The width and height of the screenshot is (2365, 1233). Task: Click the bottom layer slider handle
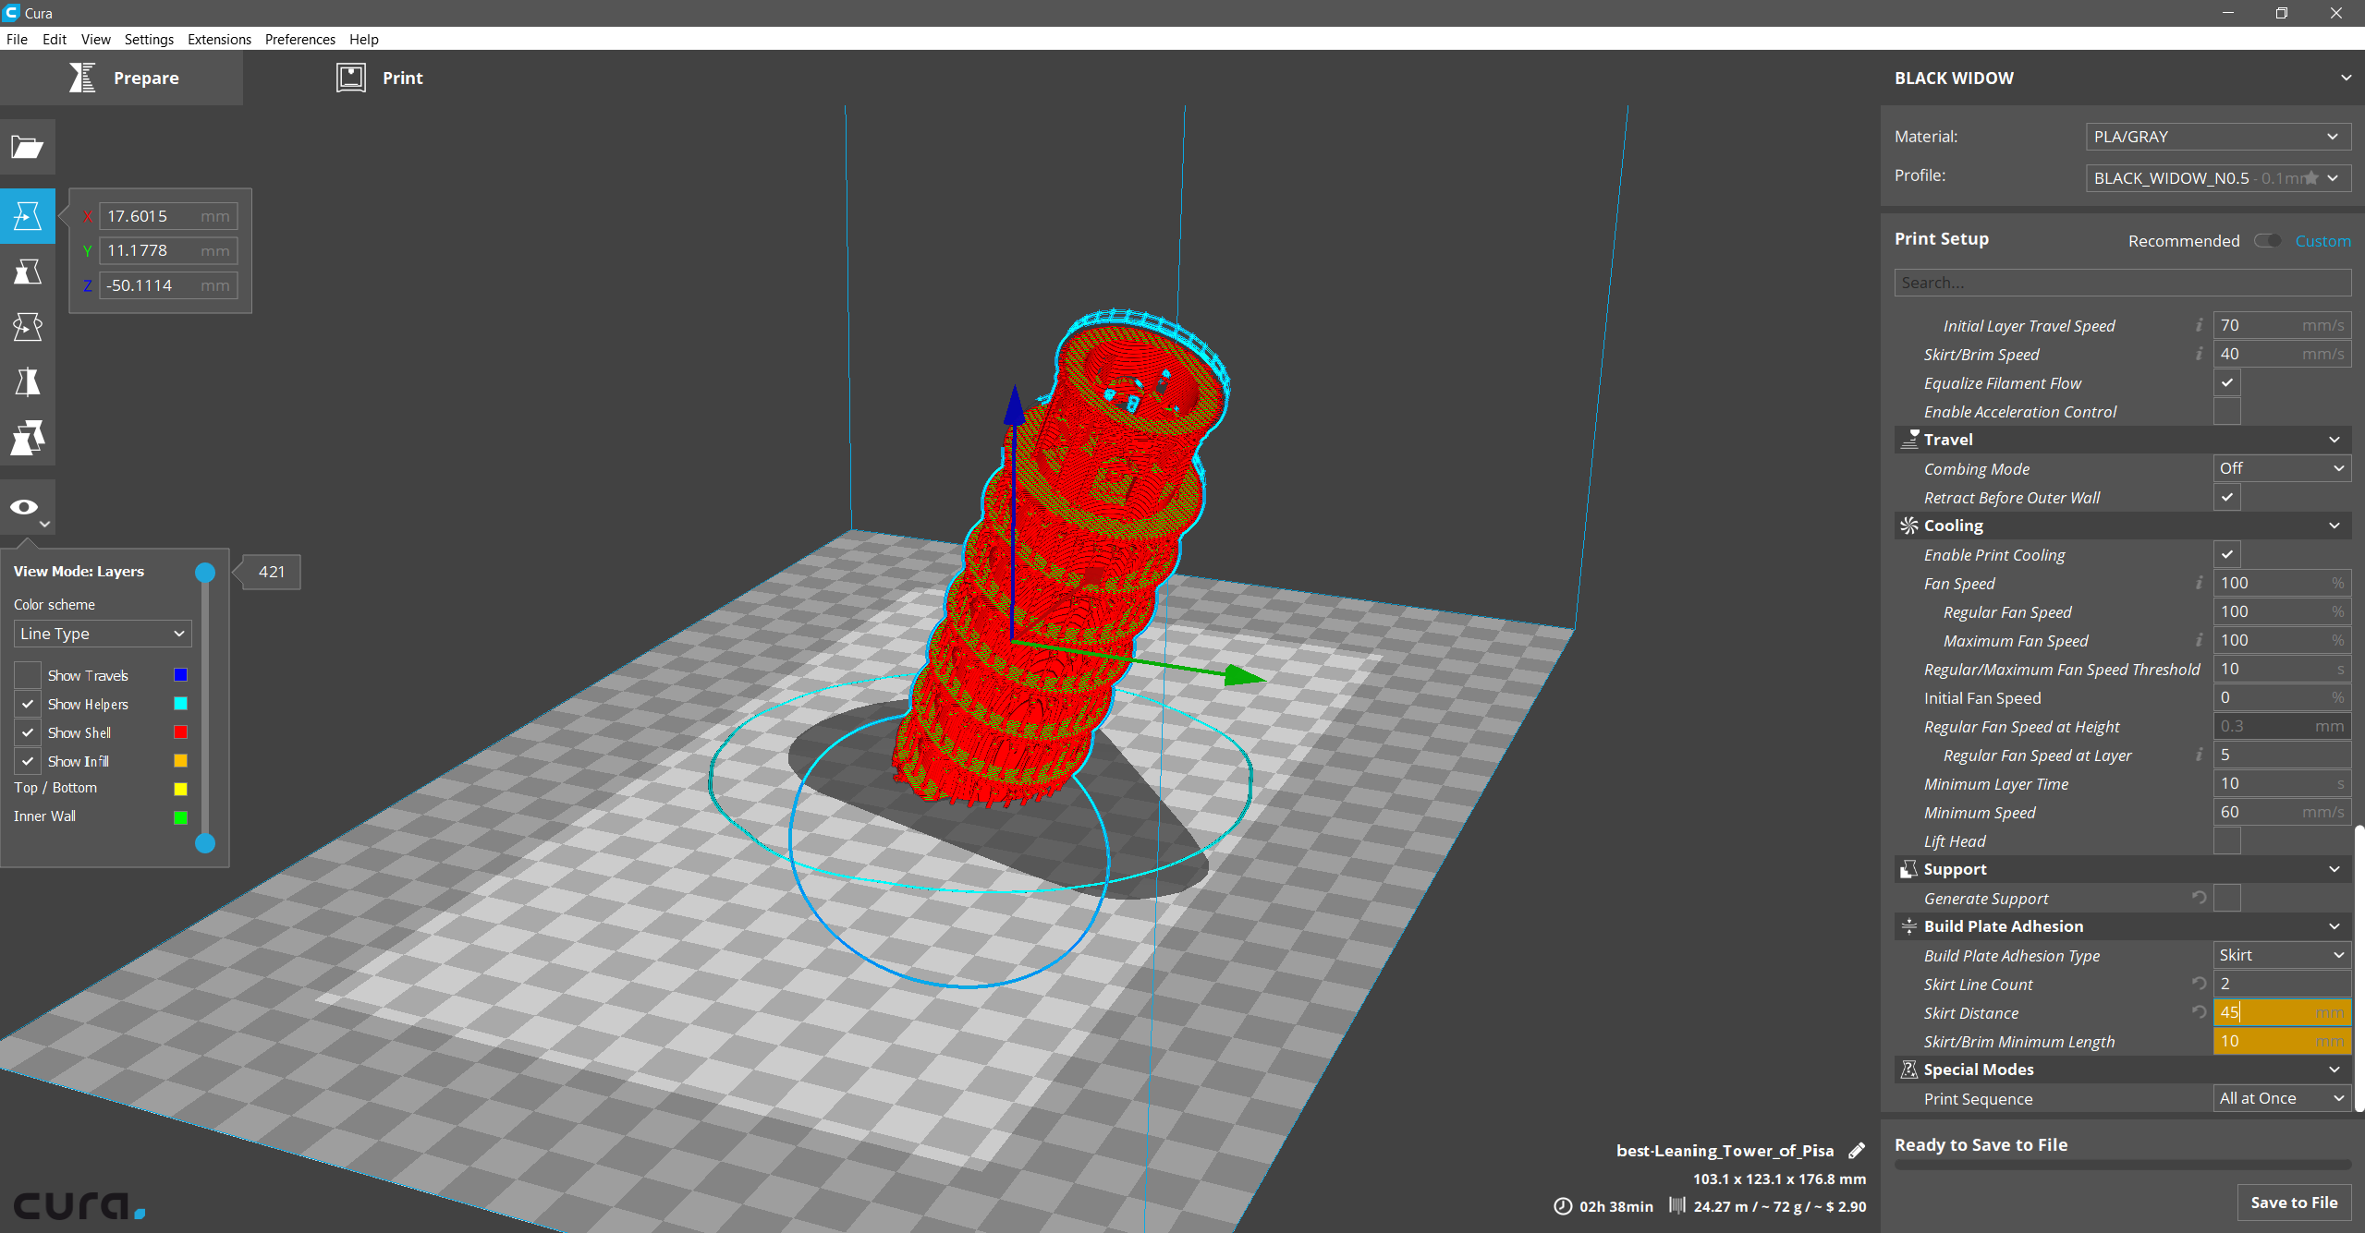205,843
